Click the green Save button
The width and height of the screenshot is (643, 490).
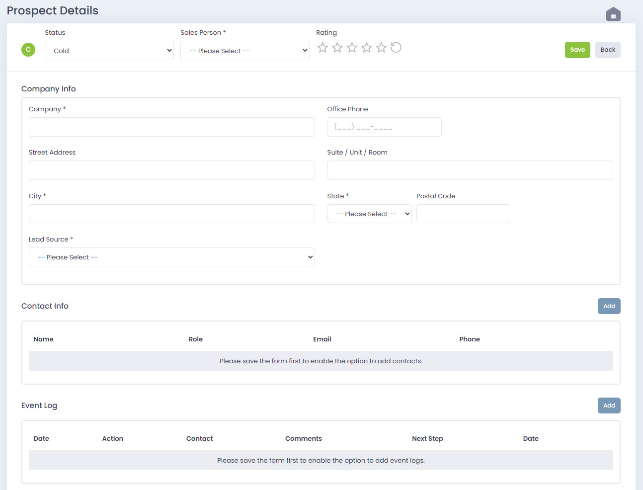[x=577, y=50]
